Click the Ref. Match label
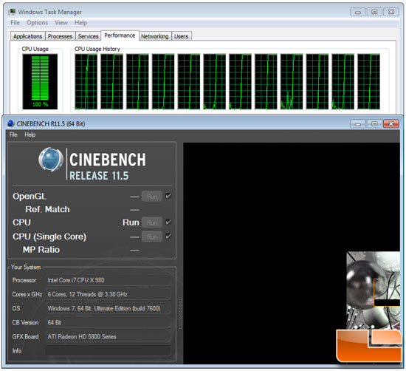Viewport: 406px width, 371px height. click(47, 209)
